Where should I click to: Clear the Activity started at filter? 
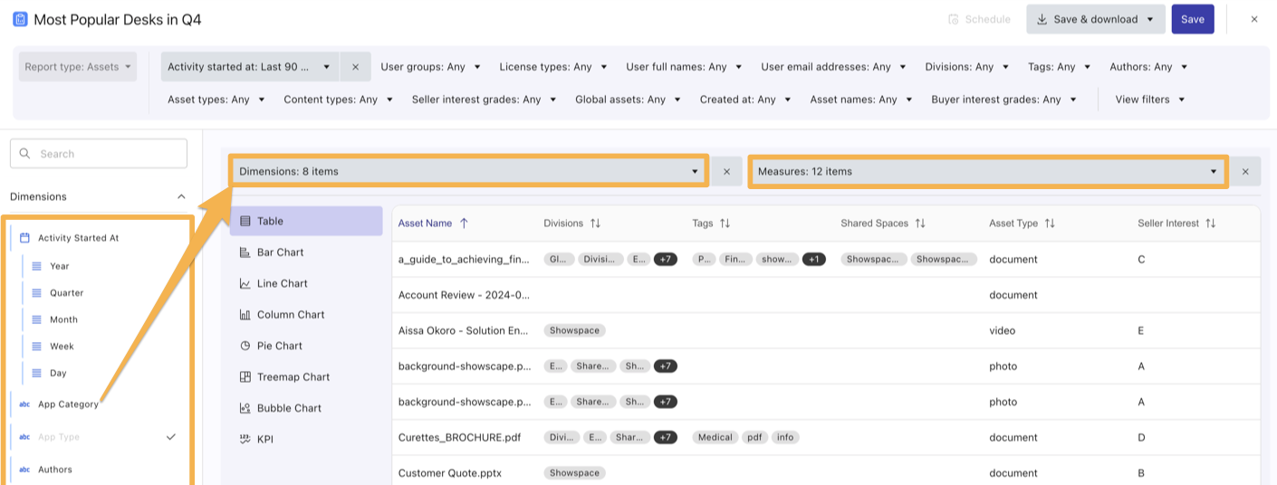355,67
